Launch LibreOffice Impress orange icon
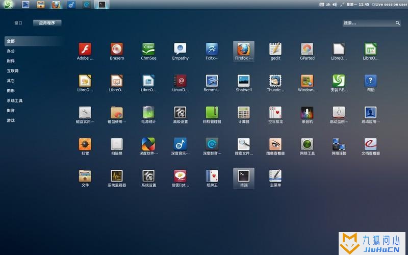Image resolution: width=408 pixels, height=255 pixels. (117, 83)
